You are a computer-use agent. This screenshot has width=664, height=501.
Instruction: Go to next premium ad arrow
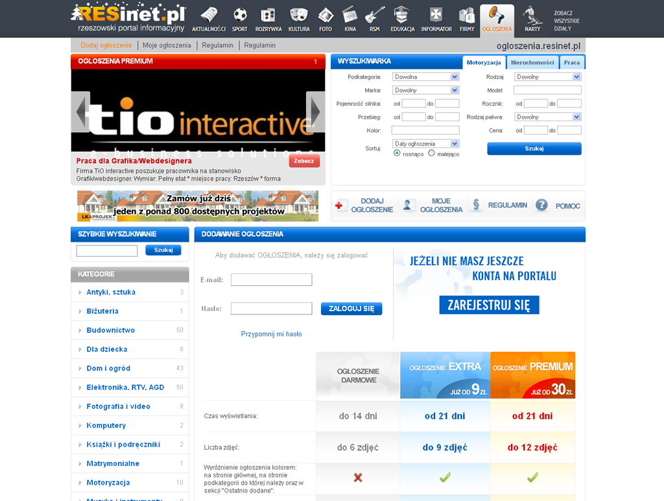click(x=316, y=111)
